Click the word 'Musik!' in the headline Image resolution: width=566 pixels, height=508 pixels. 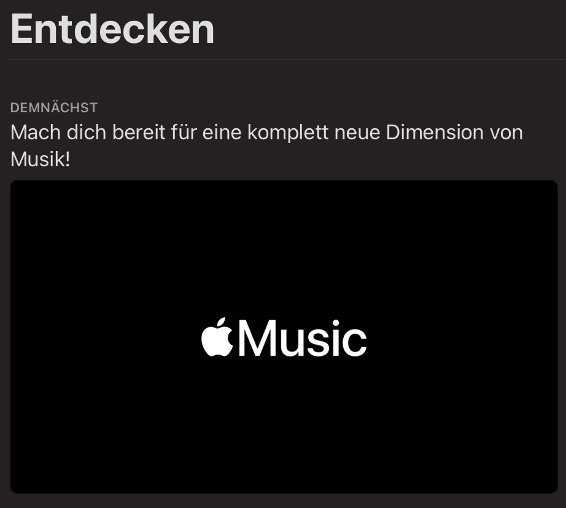click(x=40, y=160)
